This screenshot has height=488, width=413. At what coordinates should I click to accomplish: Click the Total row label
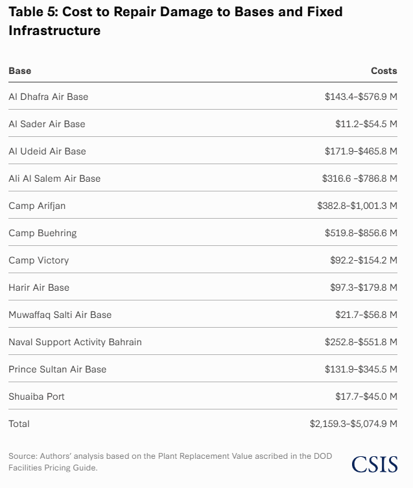pyautogui.click(x=19, y=424)
